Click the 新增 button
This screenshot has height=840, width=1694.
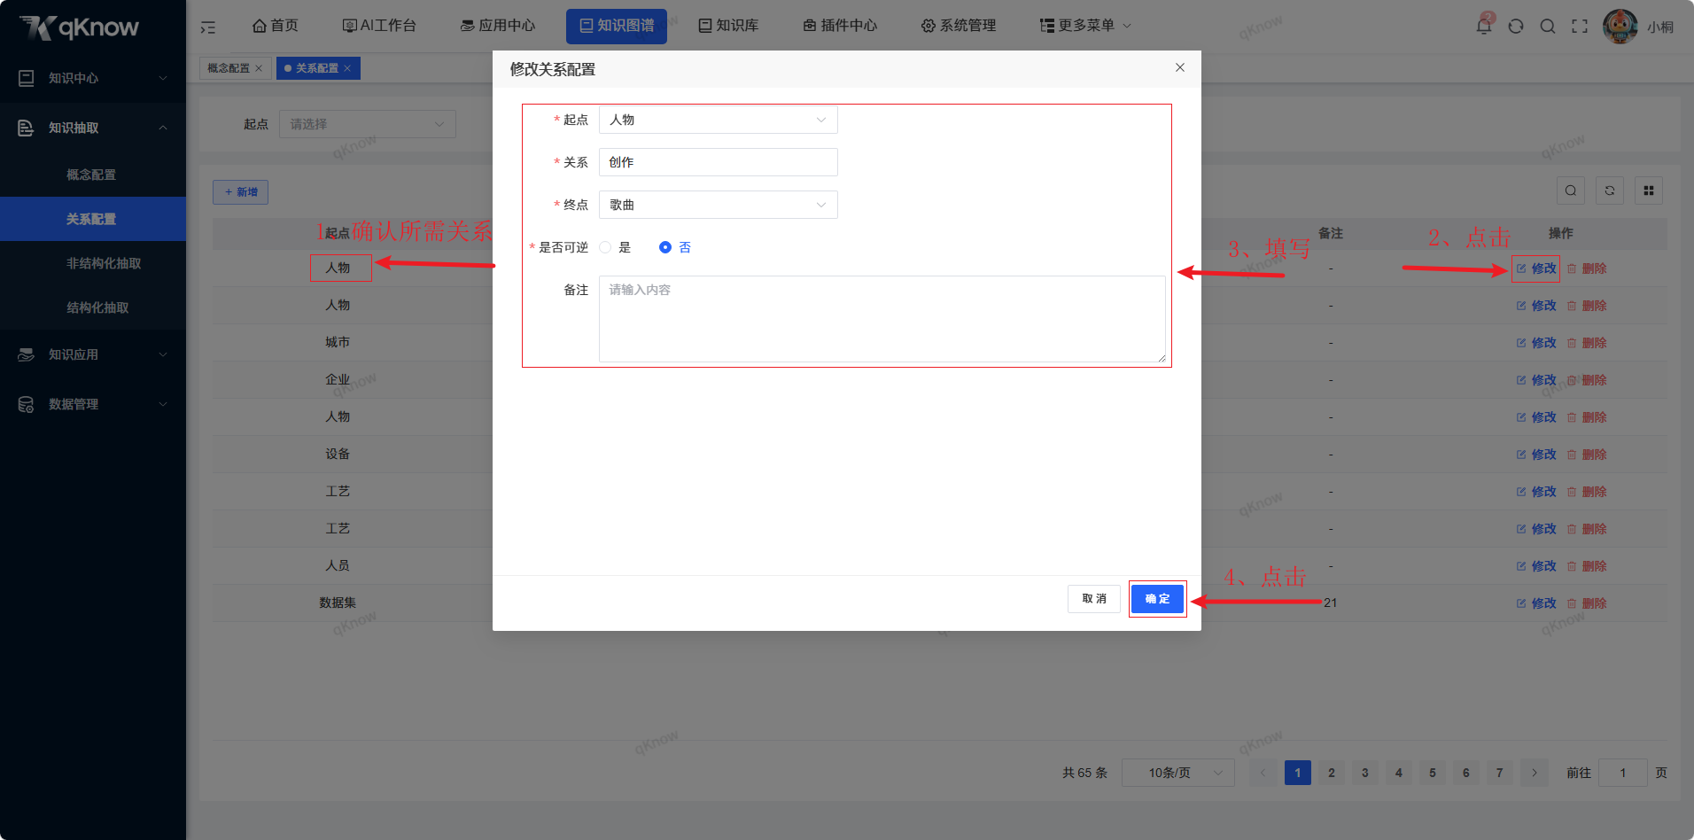click(x=240, y=192)
